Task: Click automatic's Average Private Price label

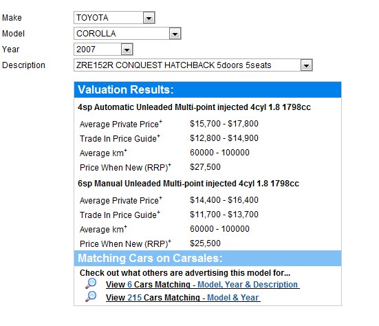Action: click(x=121, y=124)
